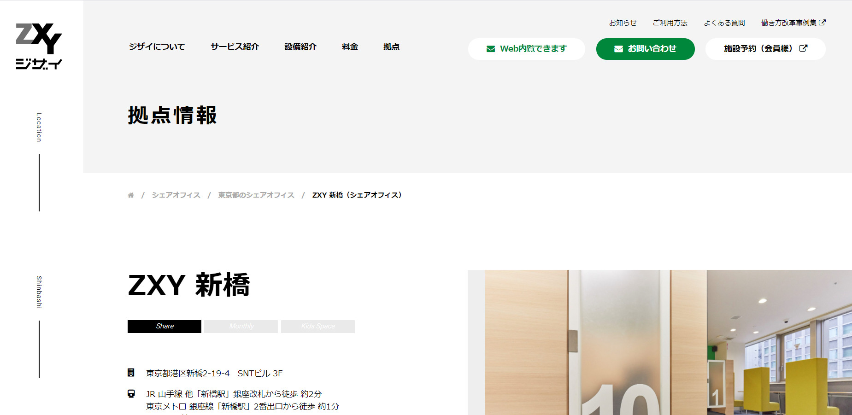The height and width of the screenshot is (415, 852).
Task: Click the home icon in the breadcrumb
Action: [131, 195]
